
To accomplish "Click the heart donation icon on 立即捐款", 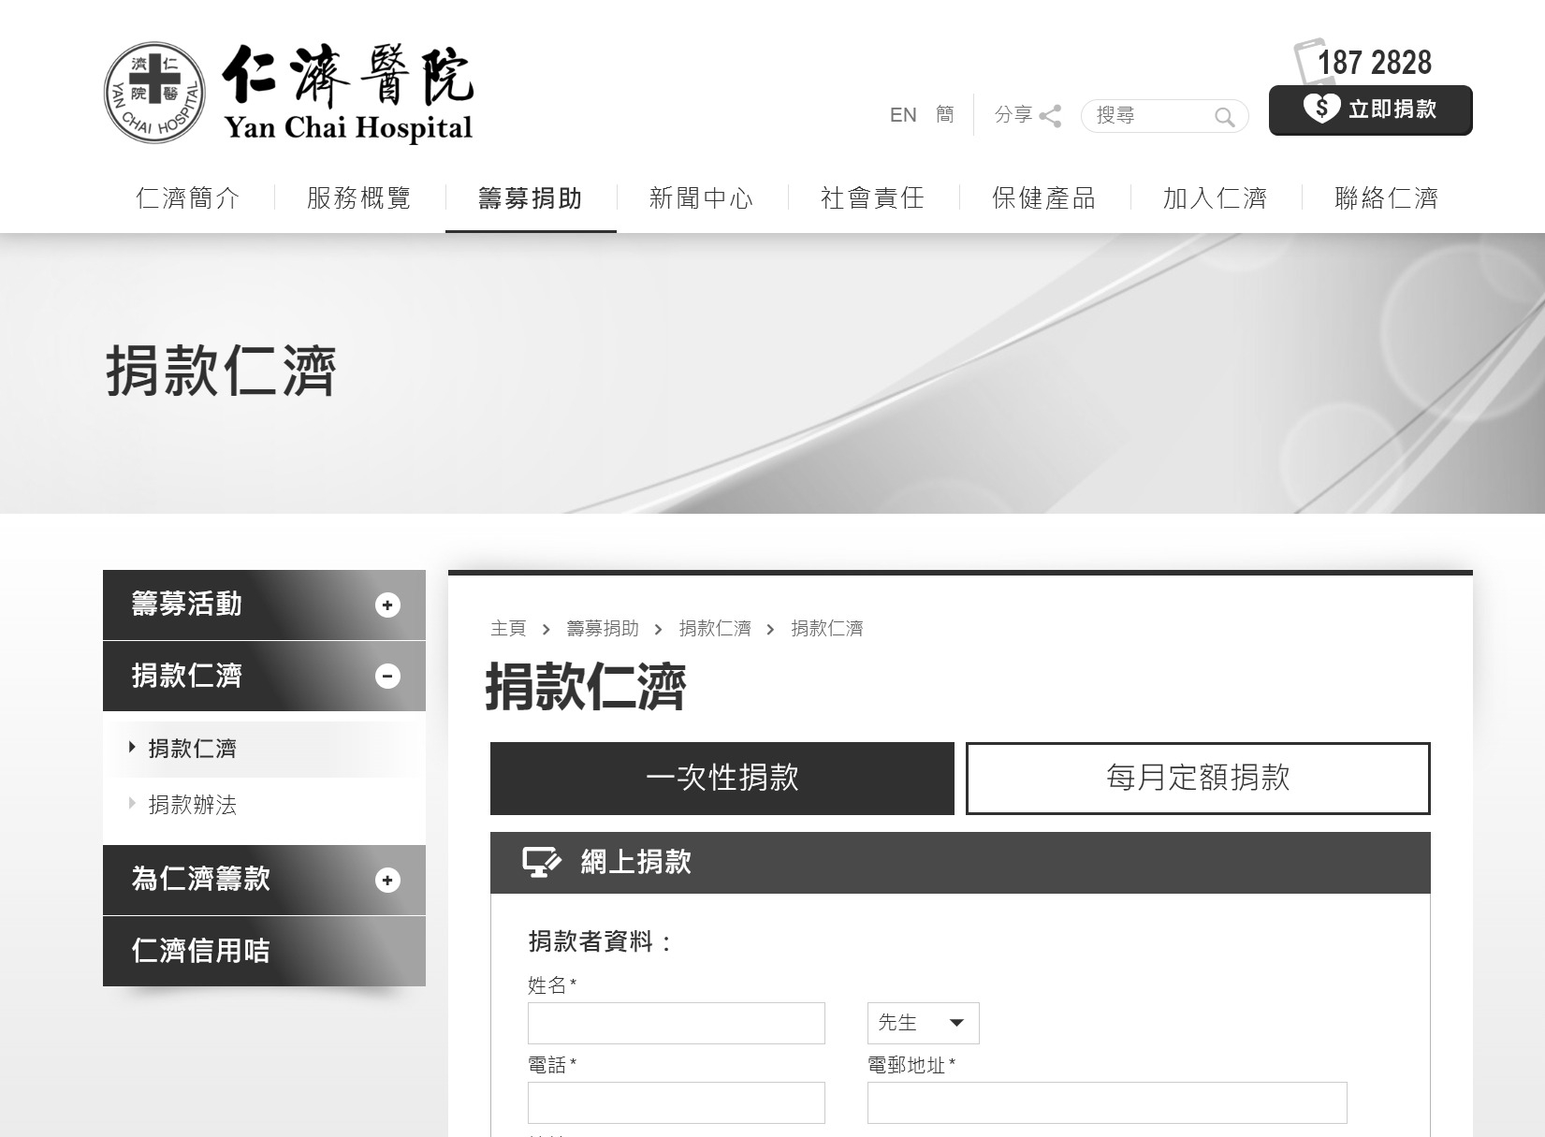I will (1322, 109).
